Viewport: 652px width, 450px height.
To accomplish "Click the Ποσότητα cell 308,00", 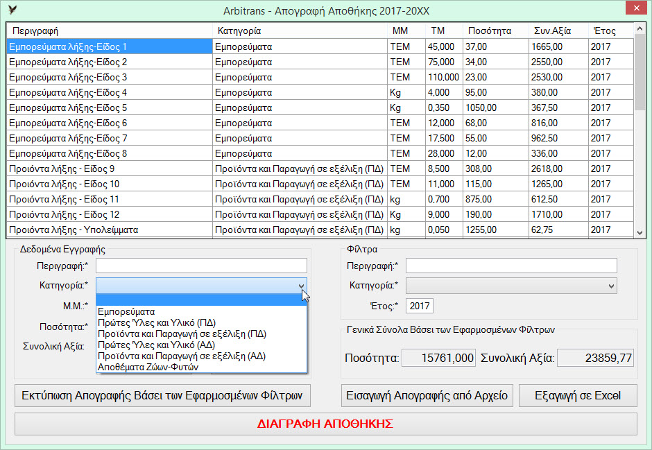I will [496, 168].
